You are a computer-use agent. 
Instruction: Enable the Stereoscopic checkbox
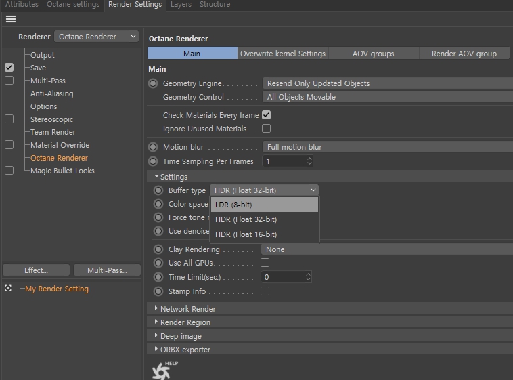tap(9, 119)
